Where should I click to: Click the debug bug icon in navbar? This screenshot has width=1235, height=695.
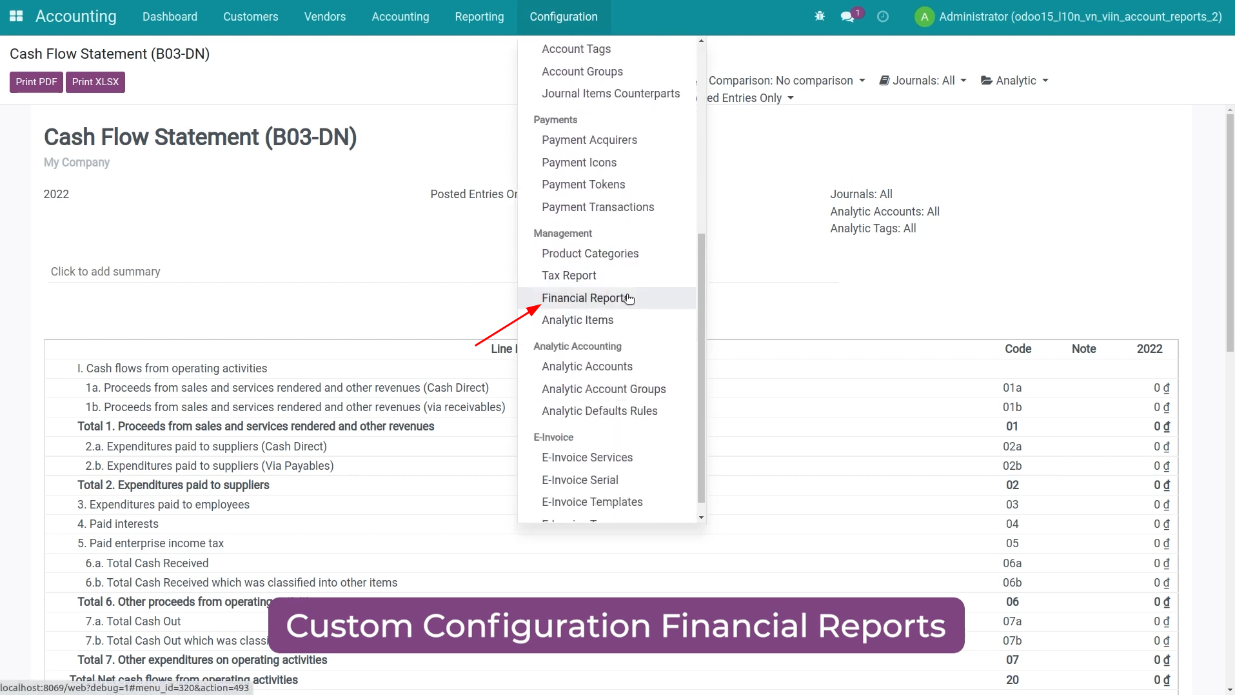pos(820,16)
